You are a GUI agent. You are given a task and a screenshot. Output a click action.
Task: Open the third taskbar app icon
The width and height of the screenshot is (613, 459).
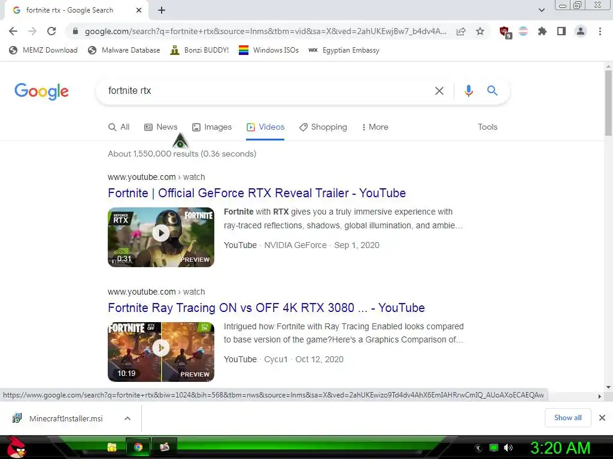(165, 447)
